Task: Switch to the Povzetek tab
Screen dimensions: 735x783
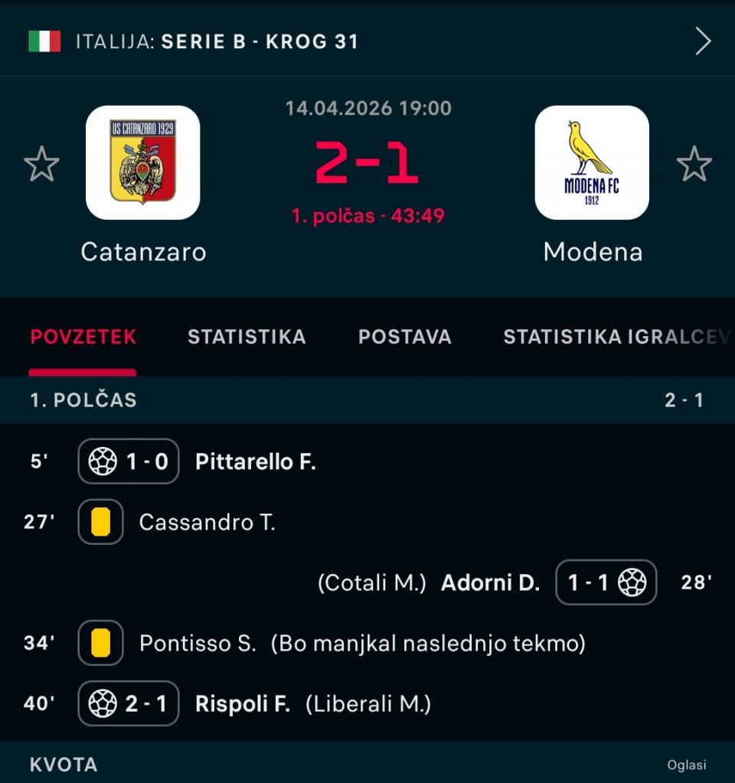Action: [x=83, y=337]
